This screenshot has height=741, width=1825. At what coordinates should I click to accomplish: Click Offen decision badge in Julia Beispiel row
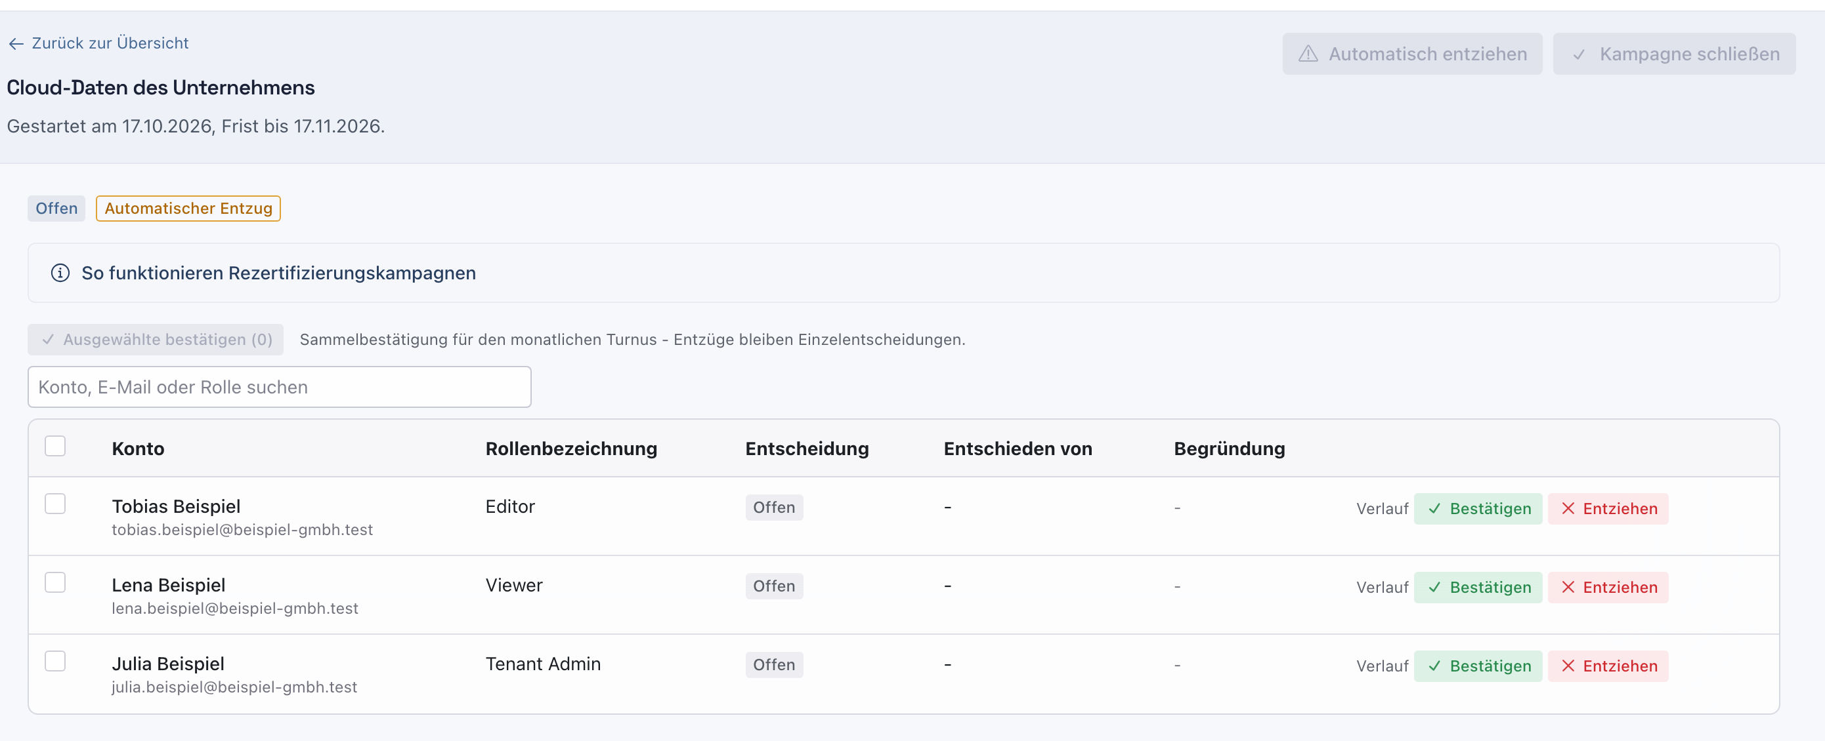pos(775,664)
